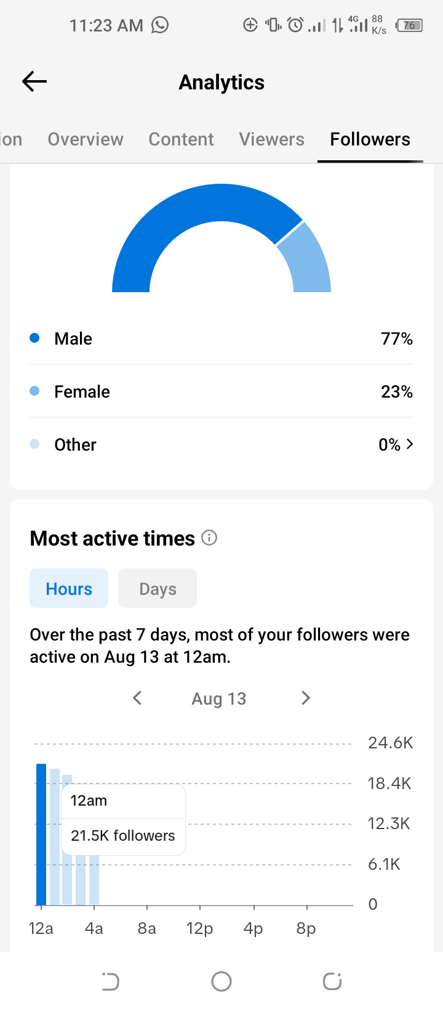Tap the Android navigation back icon

point(111,981)
